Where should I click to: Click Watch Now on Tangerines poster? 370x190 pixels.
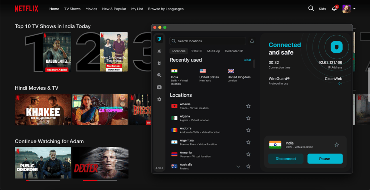click(114, 70)
